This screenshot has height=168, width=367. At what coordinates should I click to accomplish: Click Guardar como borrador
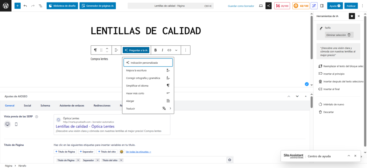click(241, 6)
